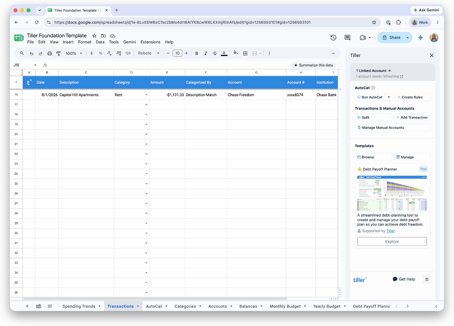Screen dimensions: 454x326
Task: Open the Transactions tab menu arrow
Action: (138, 306)
